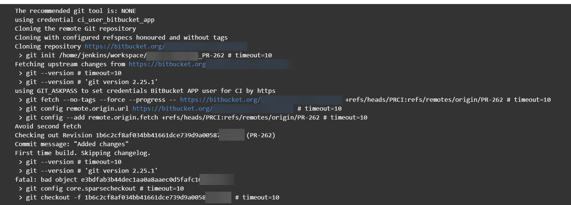Follow the Bitbucket URL in the git fetch command
571x205 pixels.
coord(261,100)
